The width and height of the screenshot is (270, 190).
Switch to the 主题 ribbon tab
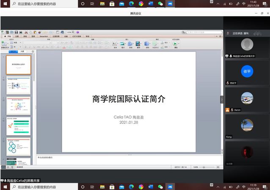coord(17,36)
